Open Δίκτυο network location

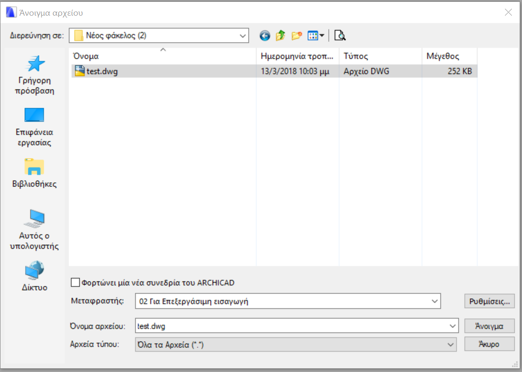pos(34,276)
